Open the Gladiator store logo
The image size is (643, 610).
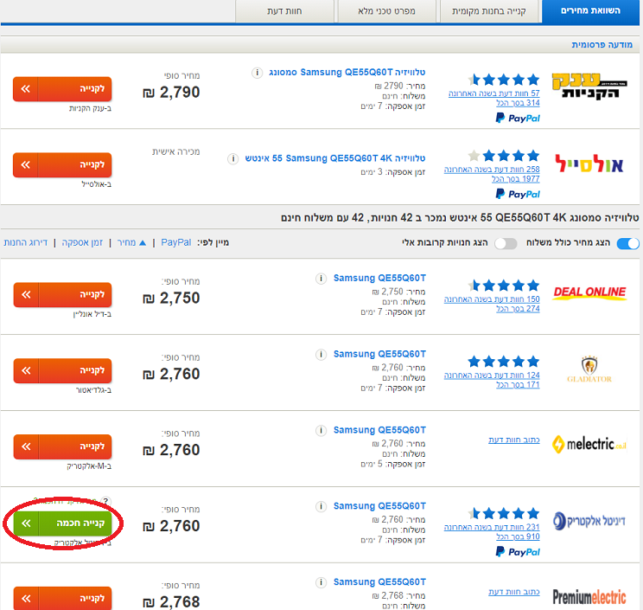589,369
